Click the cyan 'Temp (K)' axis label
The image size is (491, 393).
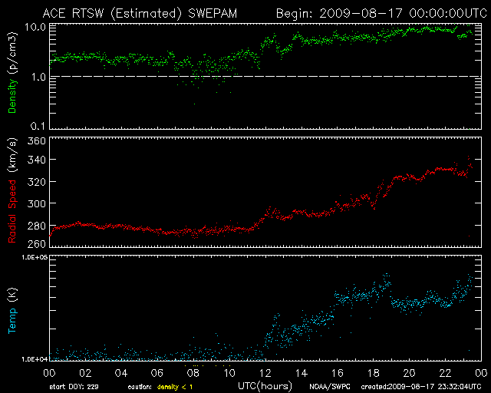[12, 311]
